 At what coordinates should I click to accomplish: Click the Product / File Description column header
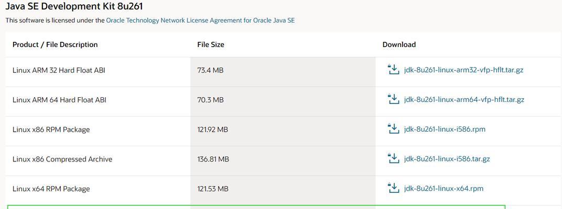(x=55, y=44)
